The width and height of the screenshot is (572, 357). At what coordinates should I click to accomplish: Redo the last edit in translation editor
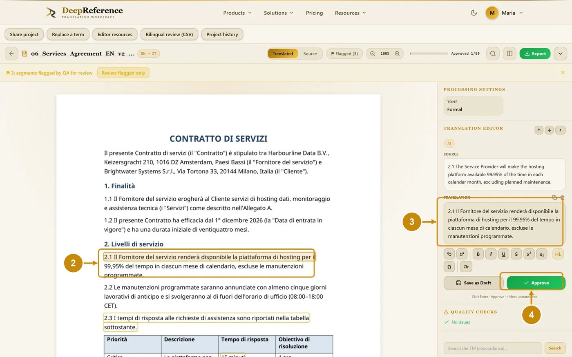click(462, 254)
